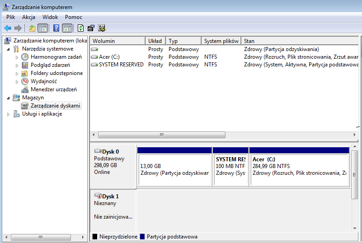Click the grey forward arrow in toolbar
The image size is (362, 243).
18,28
